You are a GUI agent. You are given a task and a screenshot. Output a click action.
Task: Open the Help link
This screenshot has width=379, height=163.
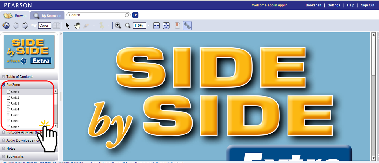click(351, 5)
